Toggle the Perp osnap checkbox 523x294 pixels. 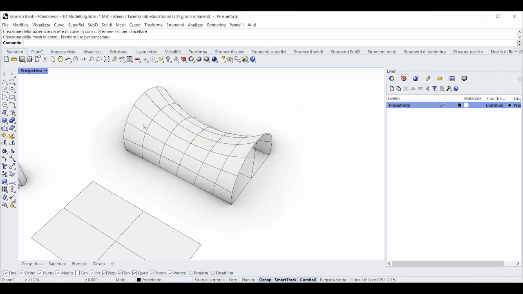(x=105, y=273)
